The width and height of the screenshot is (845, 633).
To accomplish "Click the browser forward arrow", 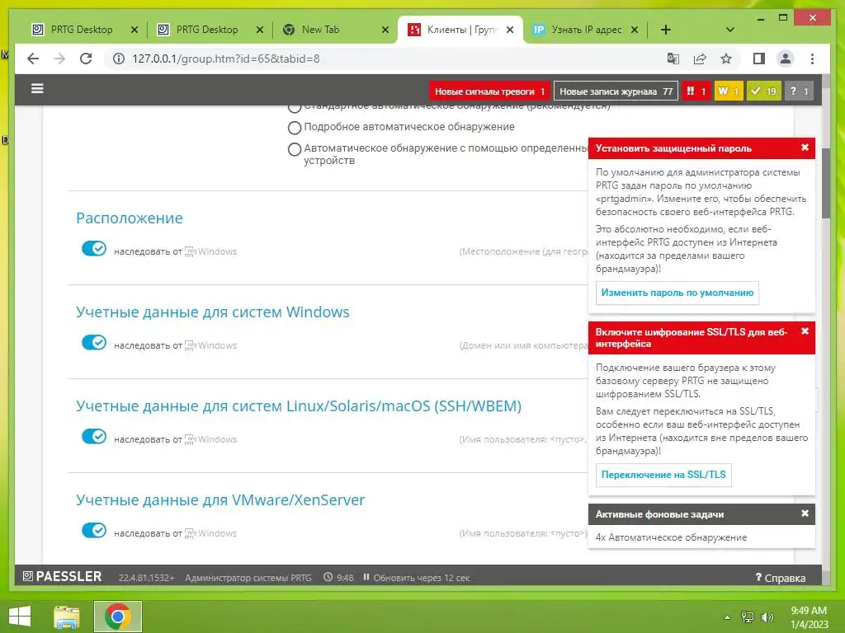I will pos(59,59).
